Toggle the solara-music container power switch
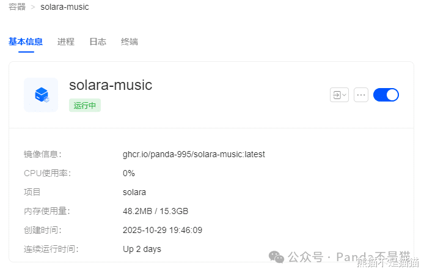The width and height of the screenshot is (424, 274). pyautogui.click(x=386, y=95)
